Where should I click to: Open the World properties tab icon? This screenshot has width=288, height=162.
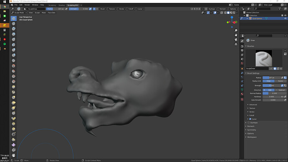click(x=242, y=63)
